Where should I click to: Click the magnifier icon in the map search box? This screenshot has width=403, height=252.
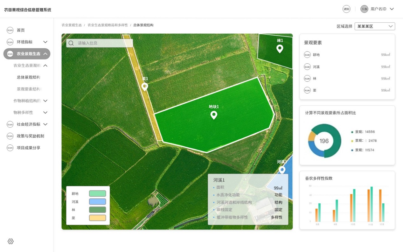pos(71,43)
